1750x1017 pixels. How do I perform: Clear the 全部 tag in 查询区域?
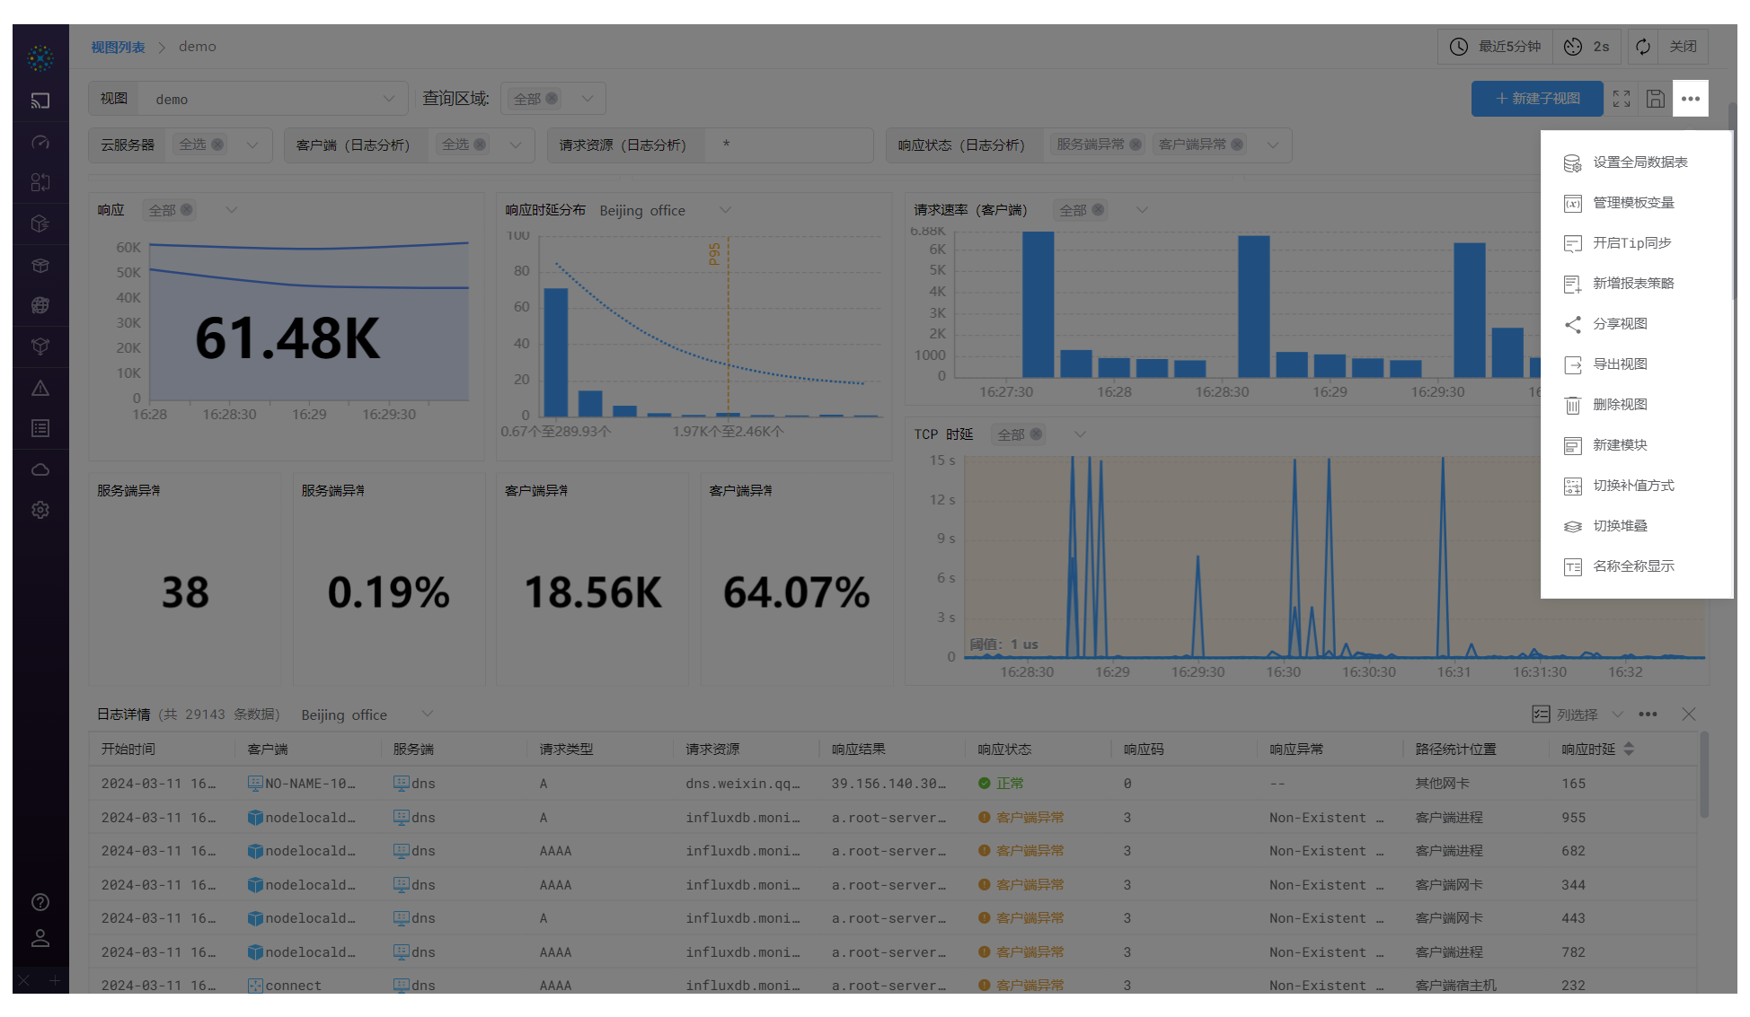pyautogui.click(x=552, y=99)
